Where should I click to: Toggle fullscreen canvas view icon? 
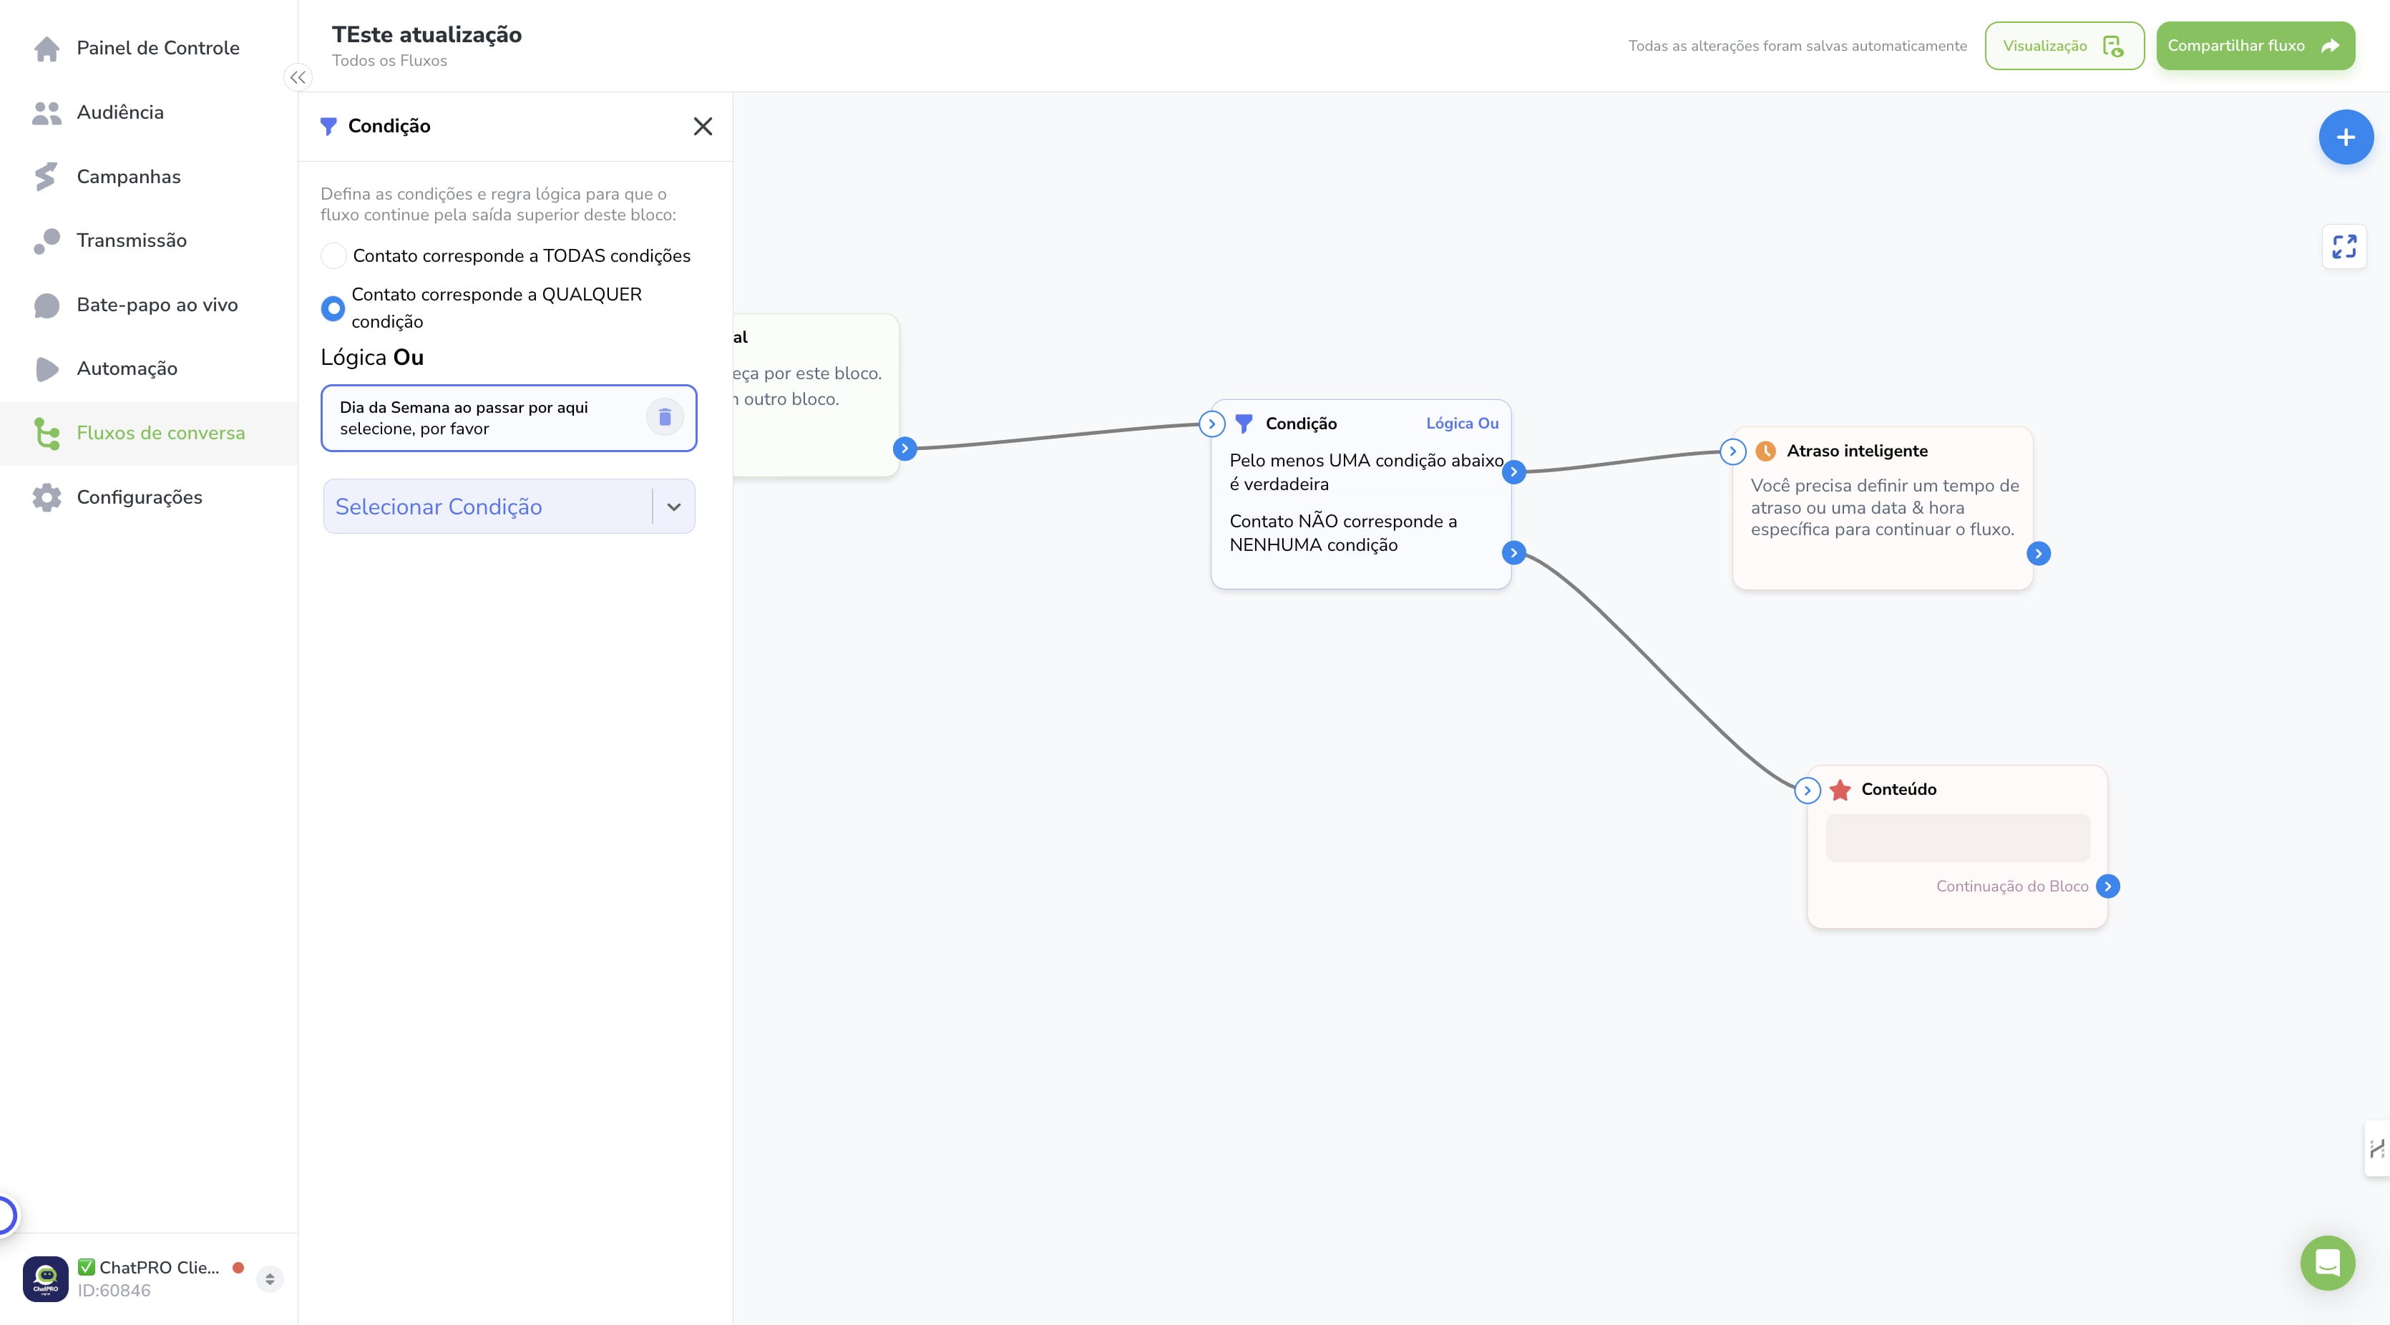click(2343, 247)
